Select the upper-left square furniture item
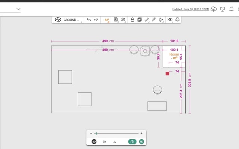The image size is (239, 149). coord(65,77)
